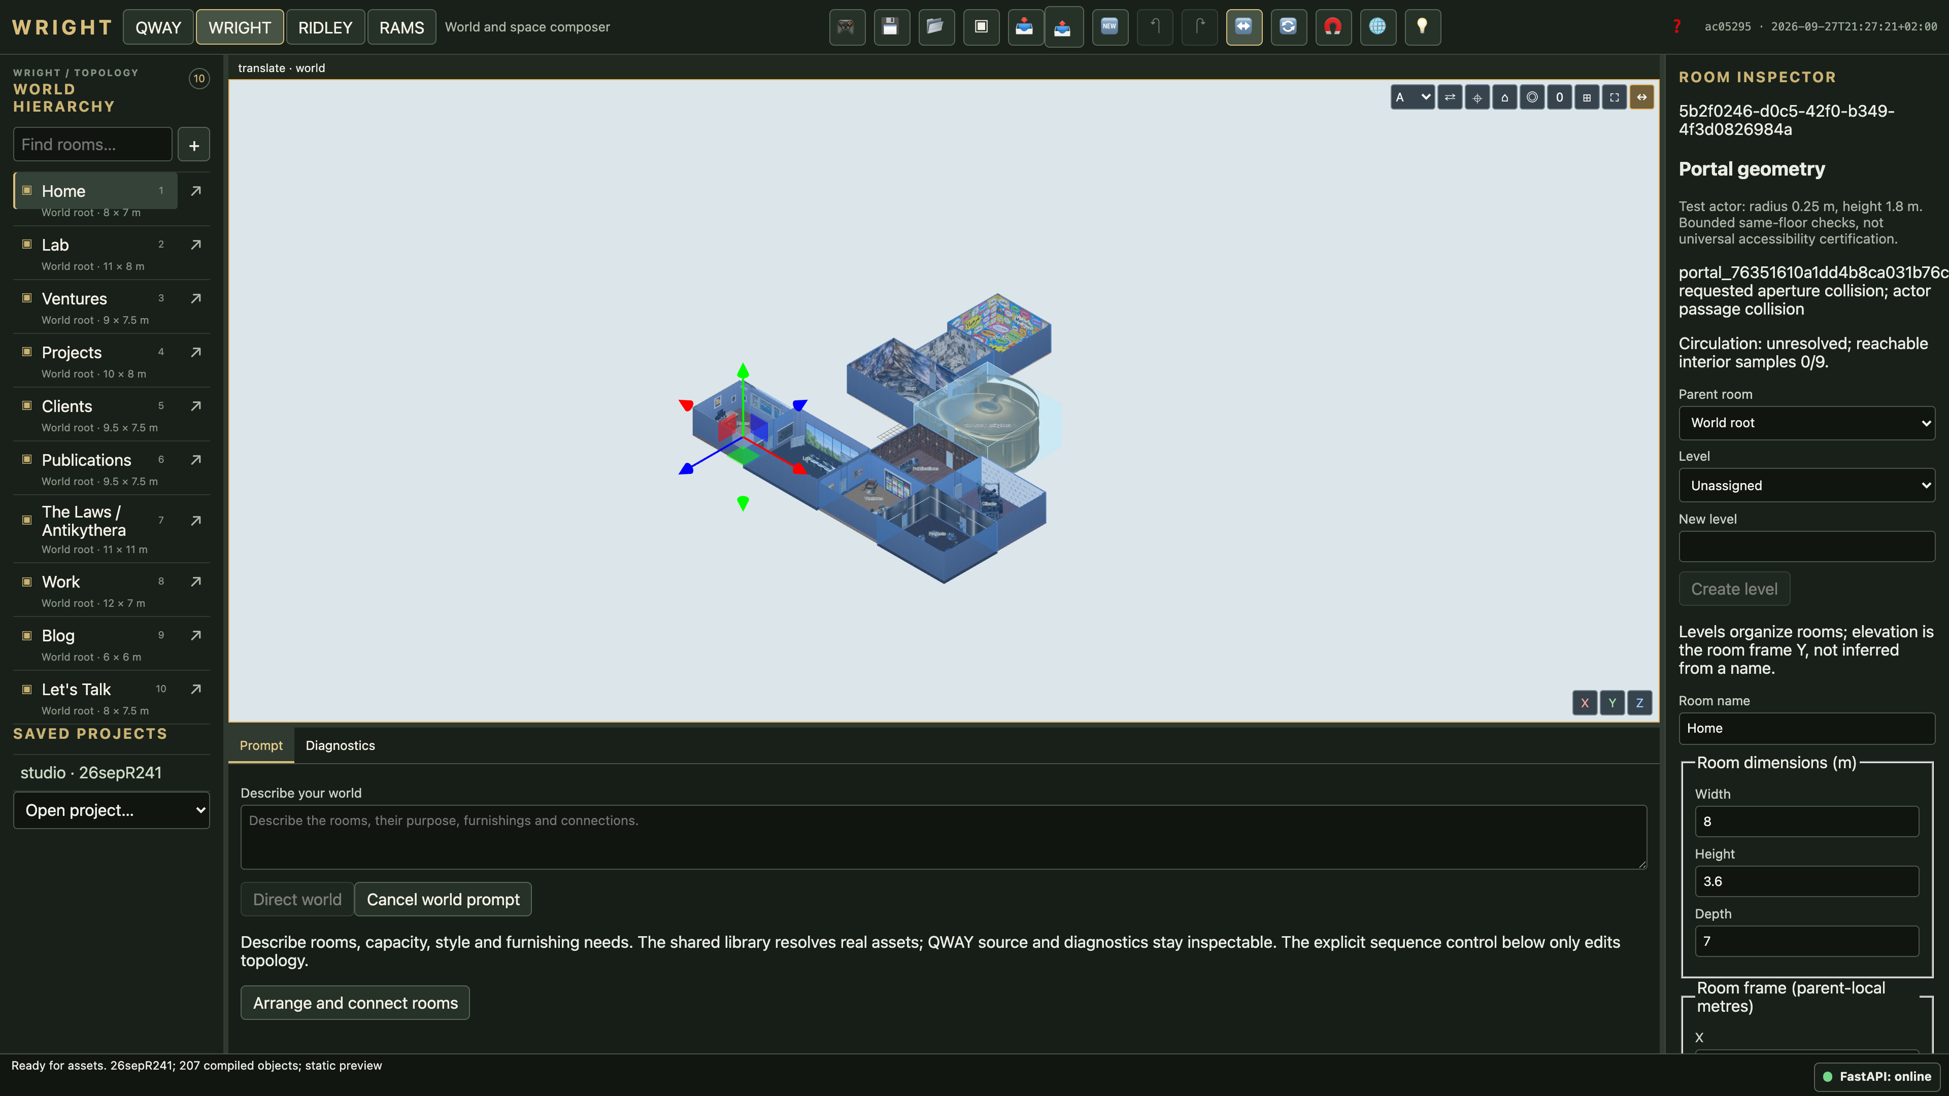Switch to the QWAY tab
1949x1096 pixels.
158,27
